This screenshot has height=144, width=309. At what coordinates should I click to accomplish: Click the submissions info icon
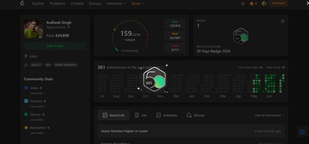click(163, 68)
